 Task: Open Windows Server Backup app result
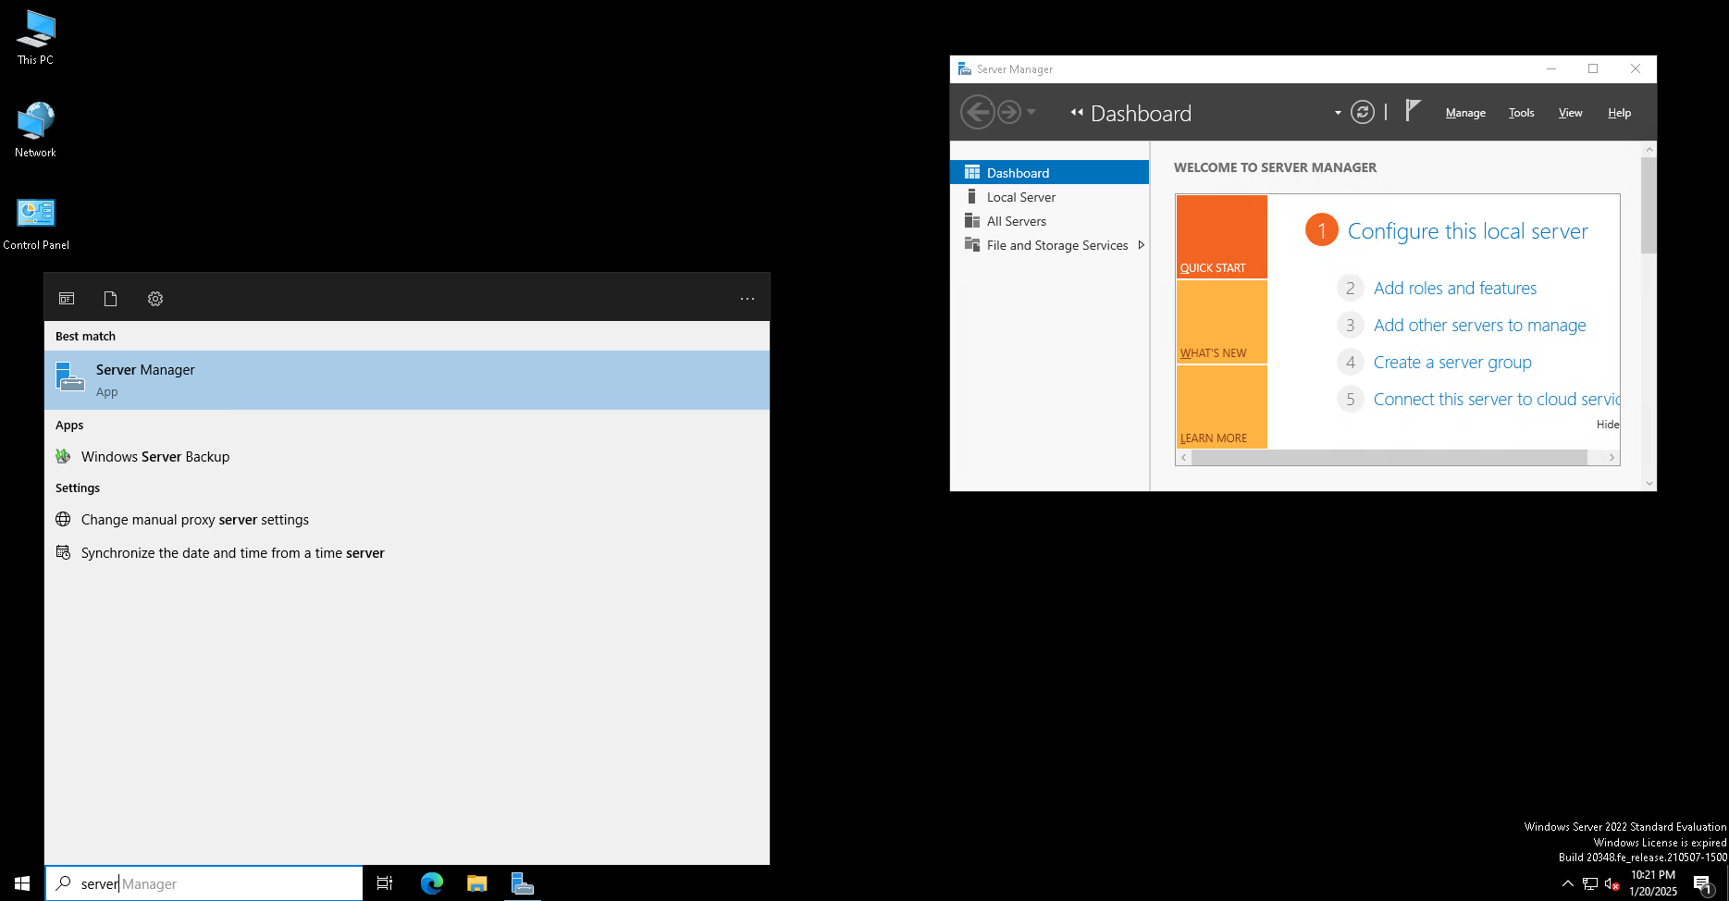[x=407, y=457]
